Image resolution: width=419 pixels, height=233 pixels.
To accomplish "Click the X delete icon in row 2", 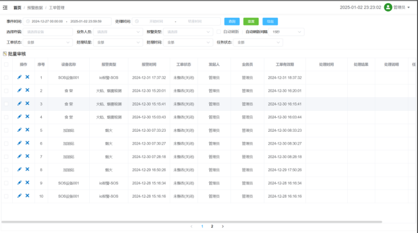I will pos(27,90).
